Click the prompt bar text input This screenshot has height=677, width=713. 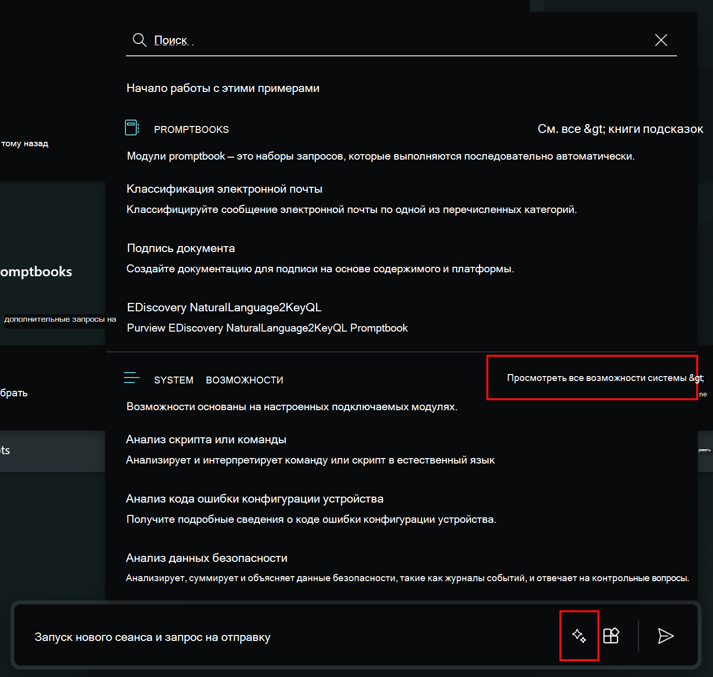286,637
